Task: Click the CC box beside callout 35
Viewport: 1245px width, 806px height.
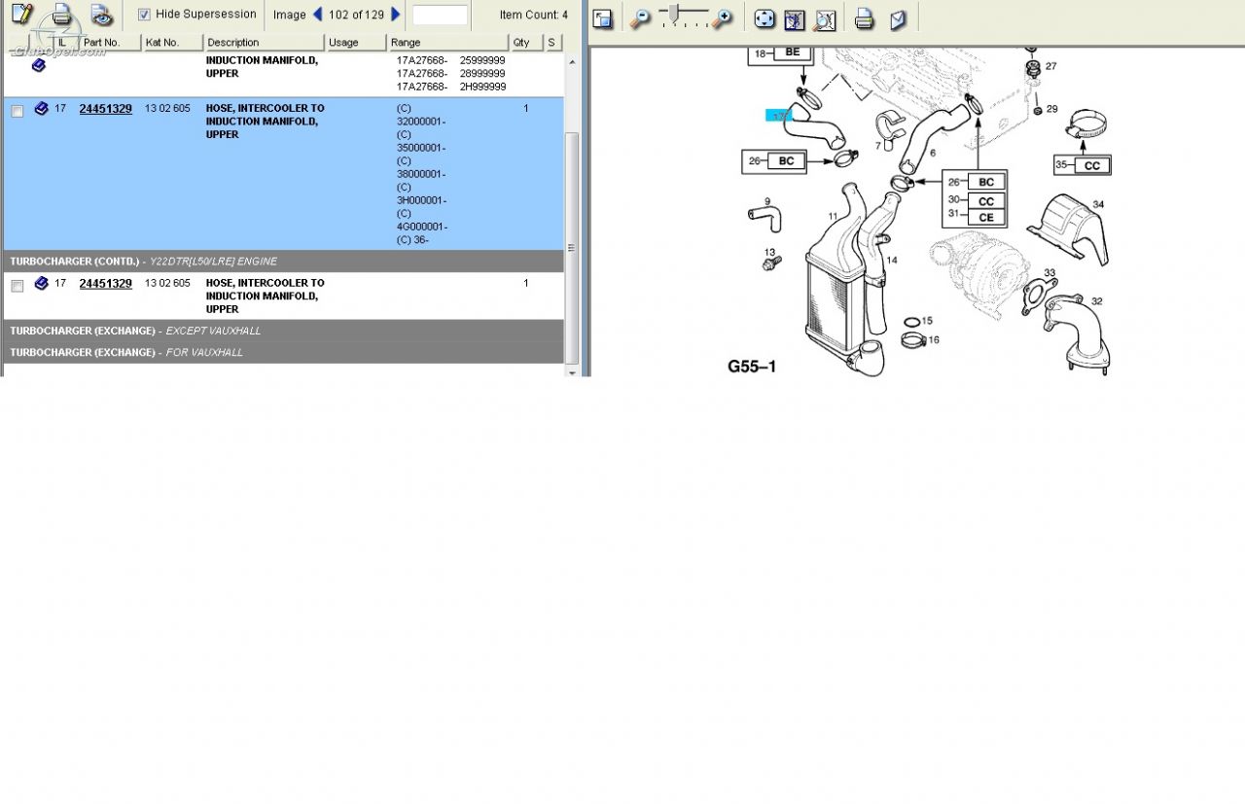Action: pos(1092,165)
